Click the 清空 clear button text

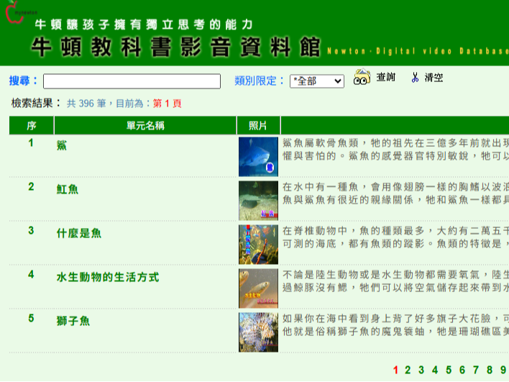434,78
